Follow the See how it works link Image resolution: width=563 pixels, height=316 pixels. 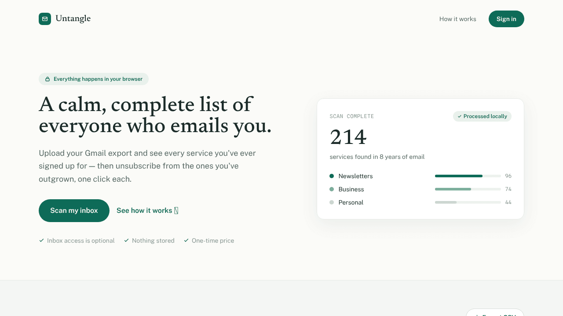[x=147, y=211]
